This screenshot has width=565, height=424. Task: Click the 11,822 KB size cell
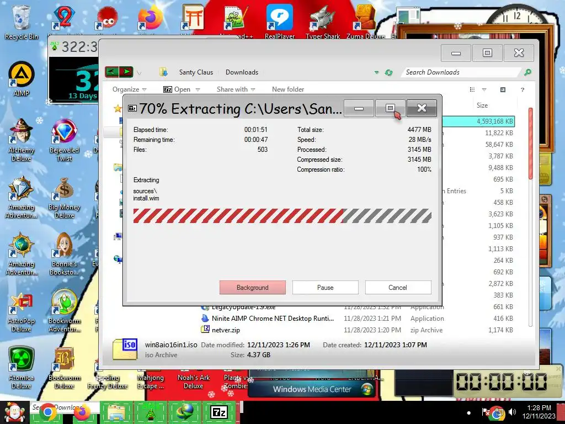499,132
